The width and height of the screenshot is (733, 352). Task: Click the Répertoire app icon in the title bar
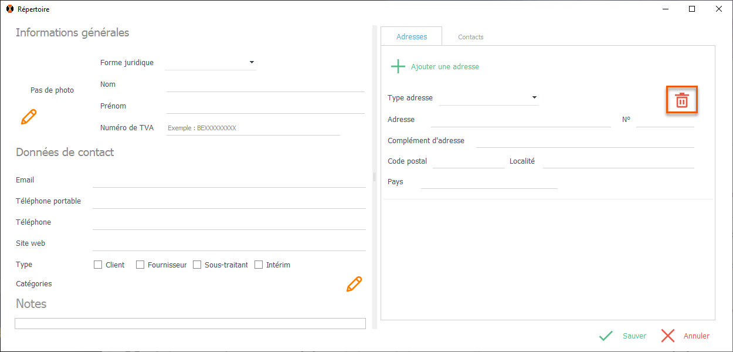point(9,9)
